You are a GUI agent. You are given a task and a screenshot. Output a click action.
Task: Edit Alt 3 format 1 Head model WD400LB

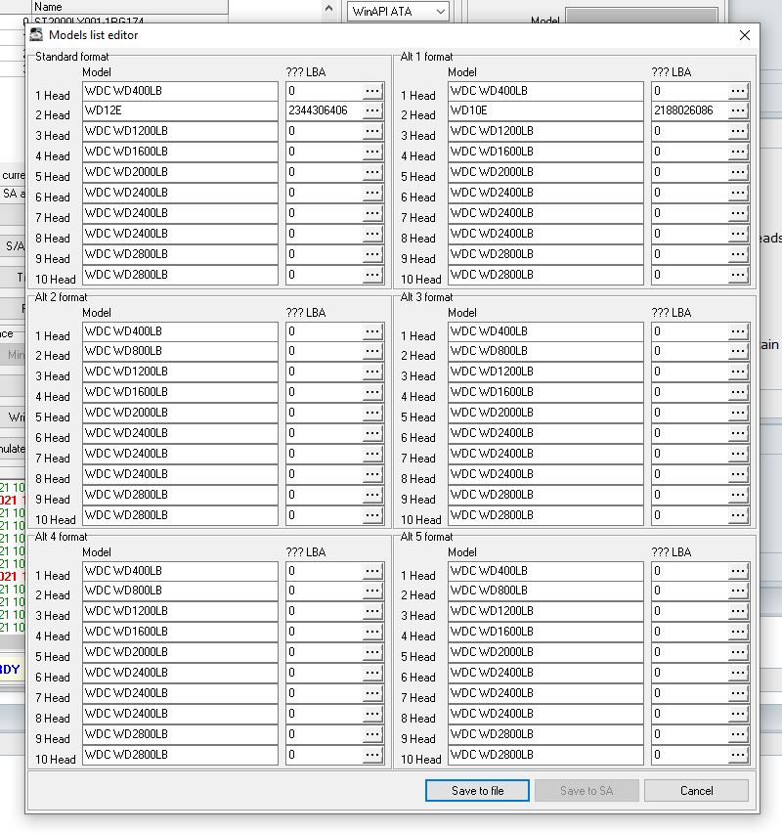pos(545,331)
